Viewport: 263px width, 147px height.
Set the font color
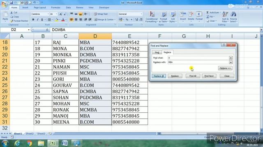click(63, 20)
